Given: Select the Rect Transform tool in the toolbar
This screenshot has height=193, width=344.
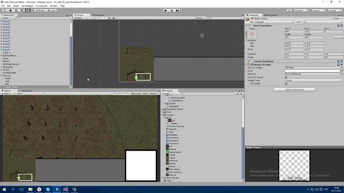Looking at the screenshot, I should [27, 11].
